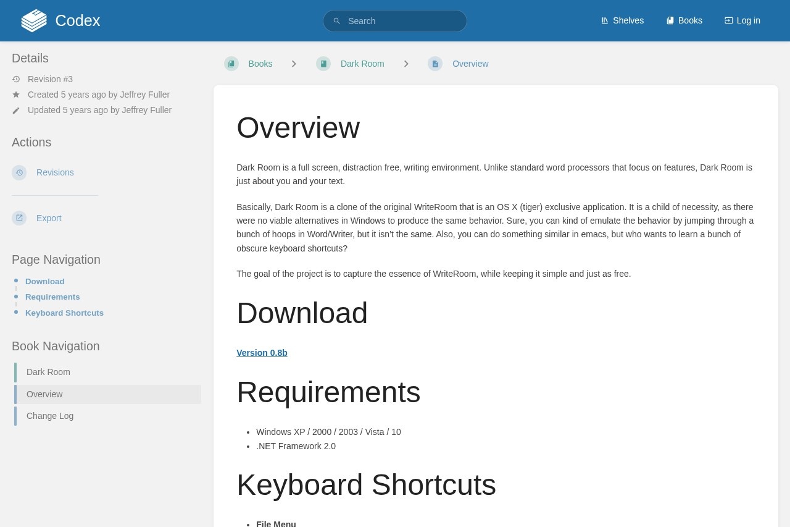Open the Books menu in header
This screenshot has height=527, width=790.
point(684,20)
